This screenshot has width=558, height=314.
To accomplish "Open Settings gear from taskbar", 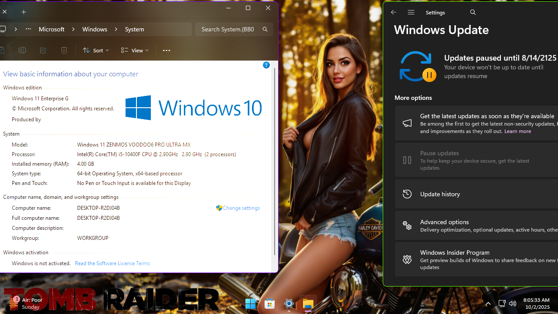I will [289, 304].
